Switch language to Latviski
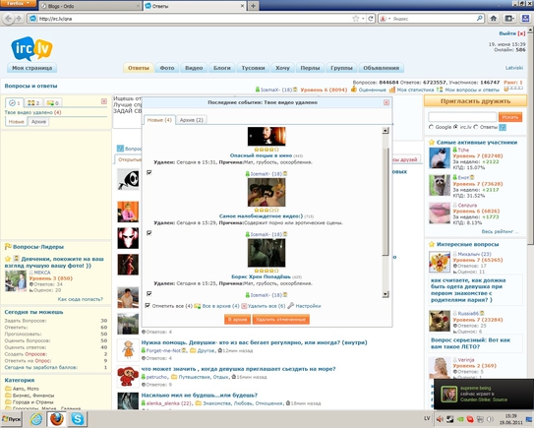Image resolution: width=534 pixels, height=428 pixels. [x=514, y=68]
